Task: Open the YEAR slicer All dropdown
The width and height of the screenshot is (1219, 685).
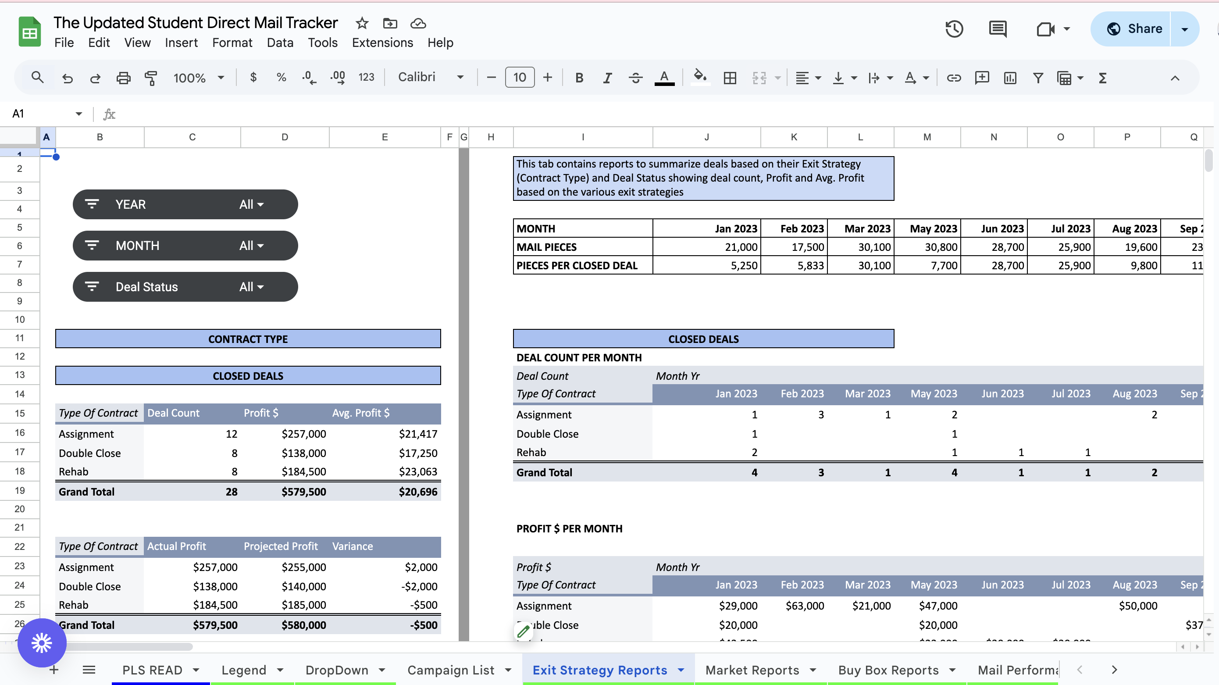Action: click(251, 204)
